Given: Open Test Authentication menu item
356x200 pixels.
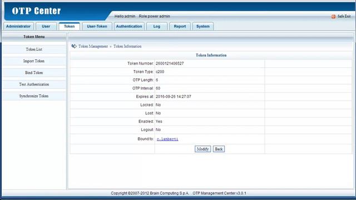Looking at the screenshot, I should (x=34, y=84).
